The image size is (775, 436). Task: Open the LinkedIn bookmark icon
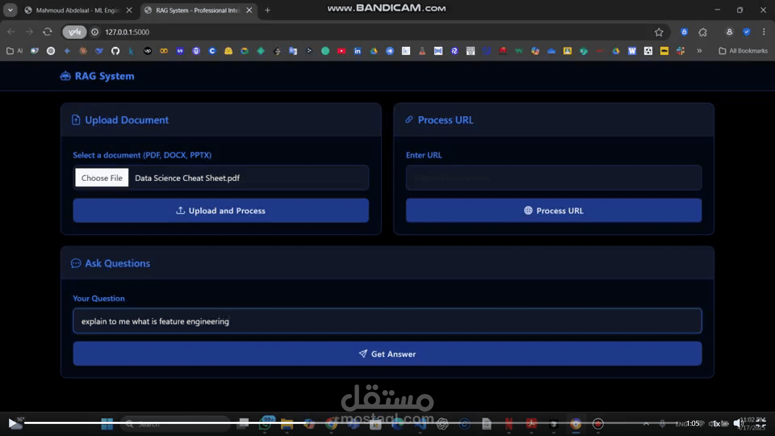coord(358,51)
